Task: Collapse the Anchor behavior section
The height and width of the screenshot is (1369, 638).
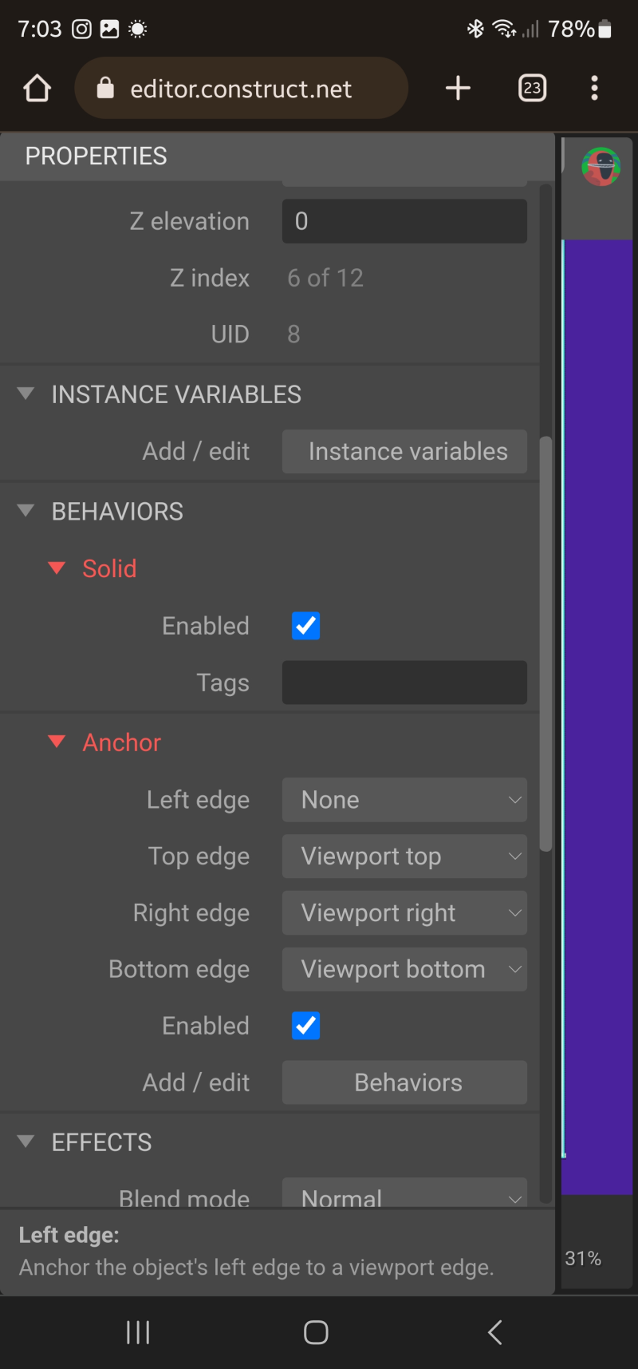Action: tap(57, 742)
